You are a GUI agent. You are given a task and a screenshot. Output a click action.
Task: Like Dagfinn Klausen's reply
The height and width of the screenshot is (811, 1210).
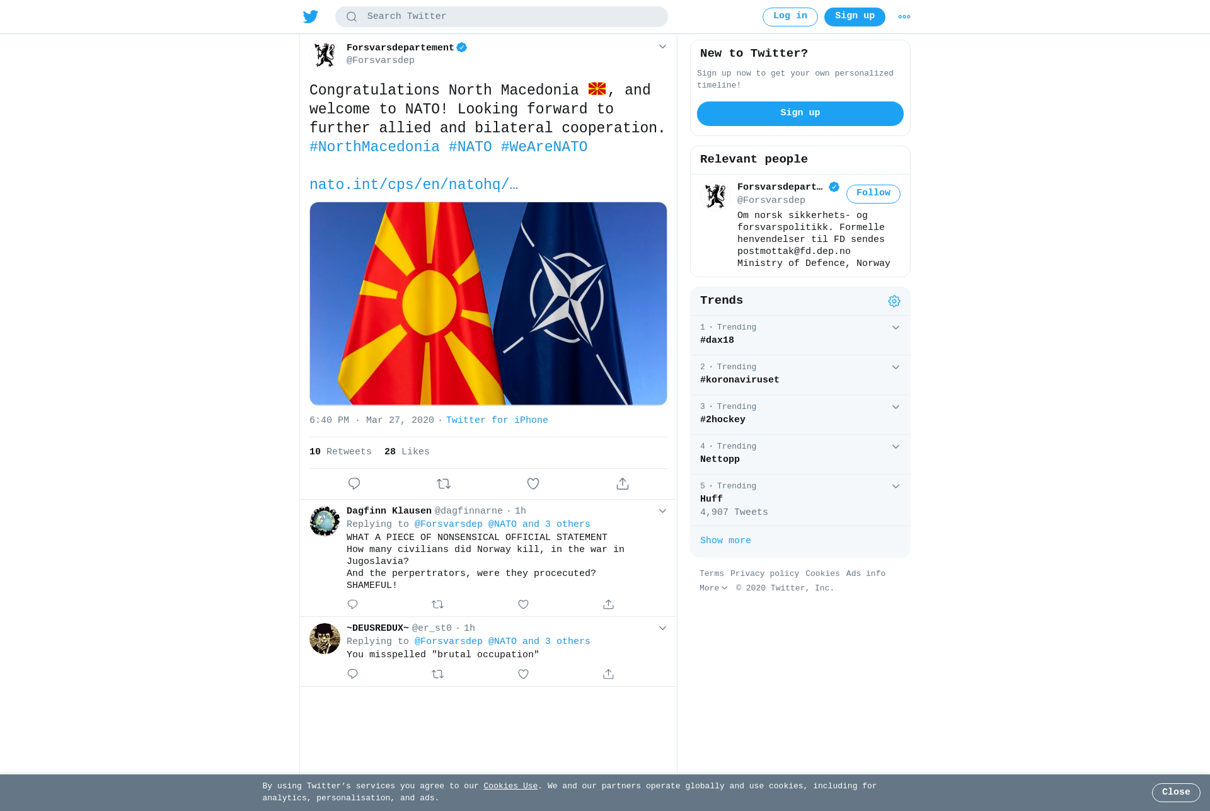point(523,604)
